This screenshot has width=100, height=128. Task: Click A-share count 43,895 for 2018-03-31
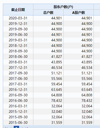click(x=87, y=62)
